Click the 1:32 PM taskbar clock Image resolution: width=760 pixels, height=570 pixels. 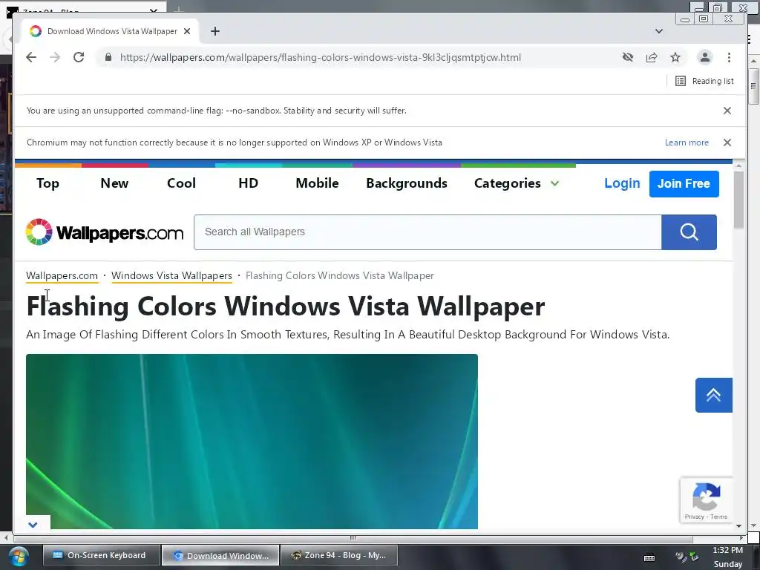tap(727, 550)
